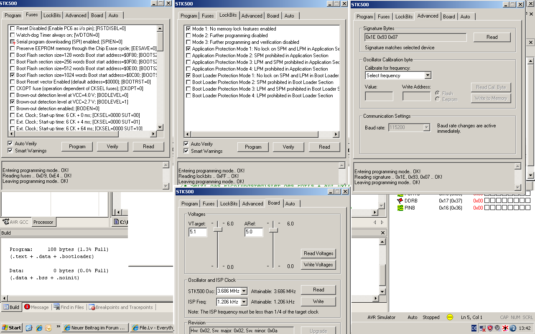Click the Read Voltages button
The width and height of the screenshot is (535, 334).
(318, 253)
